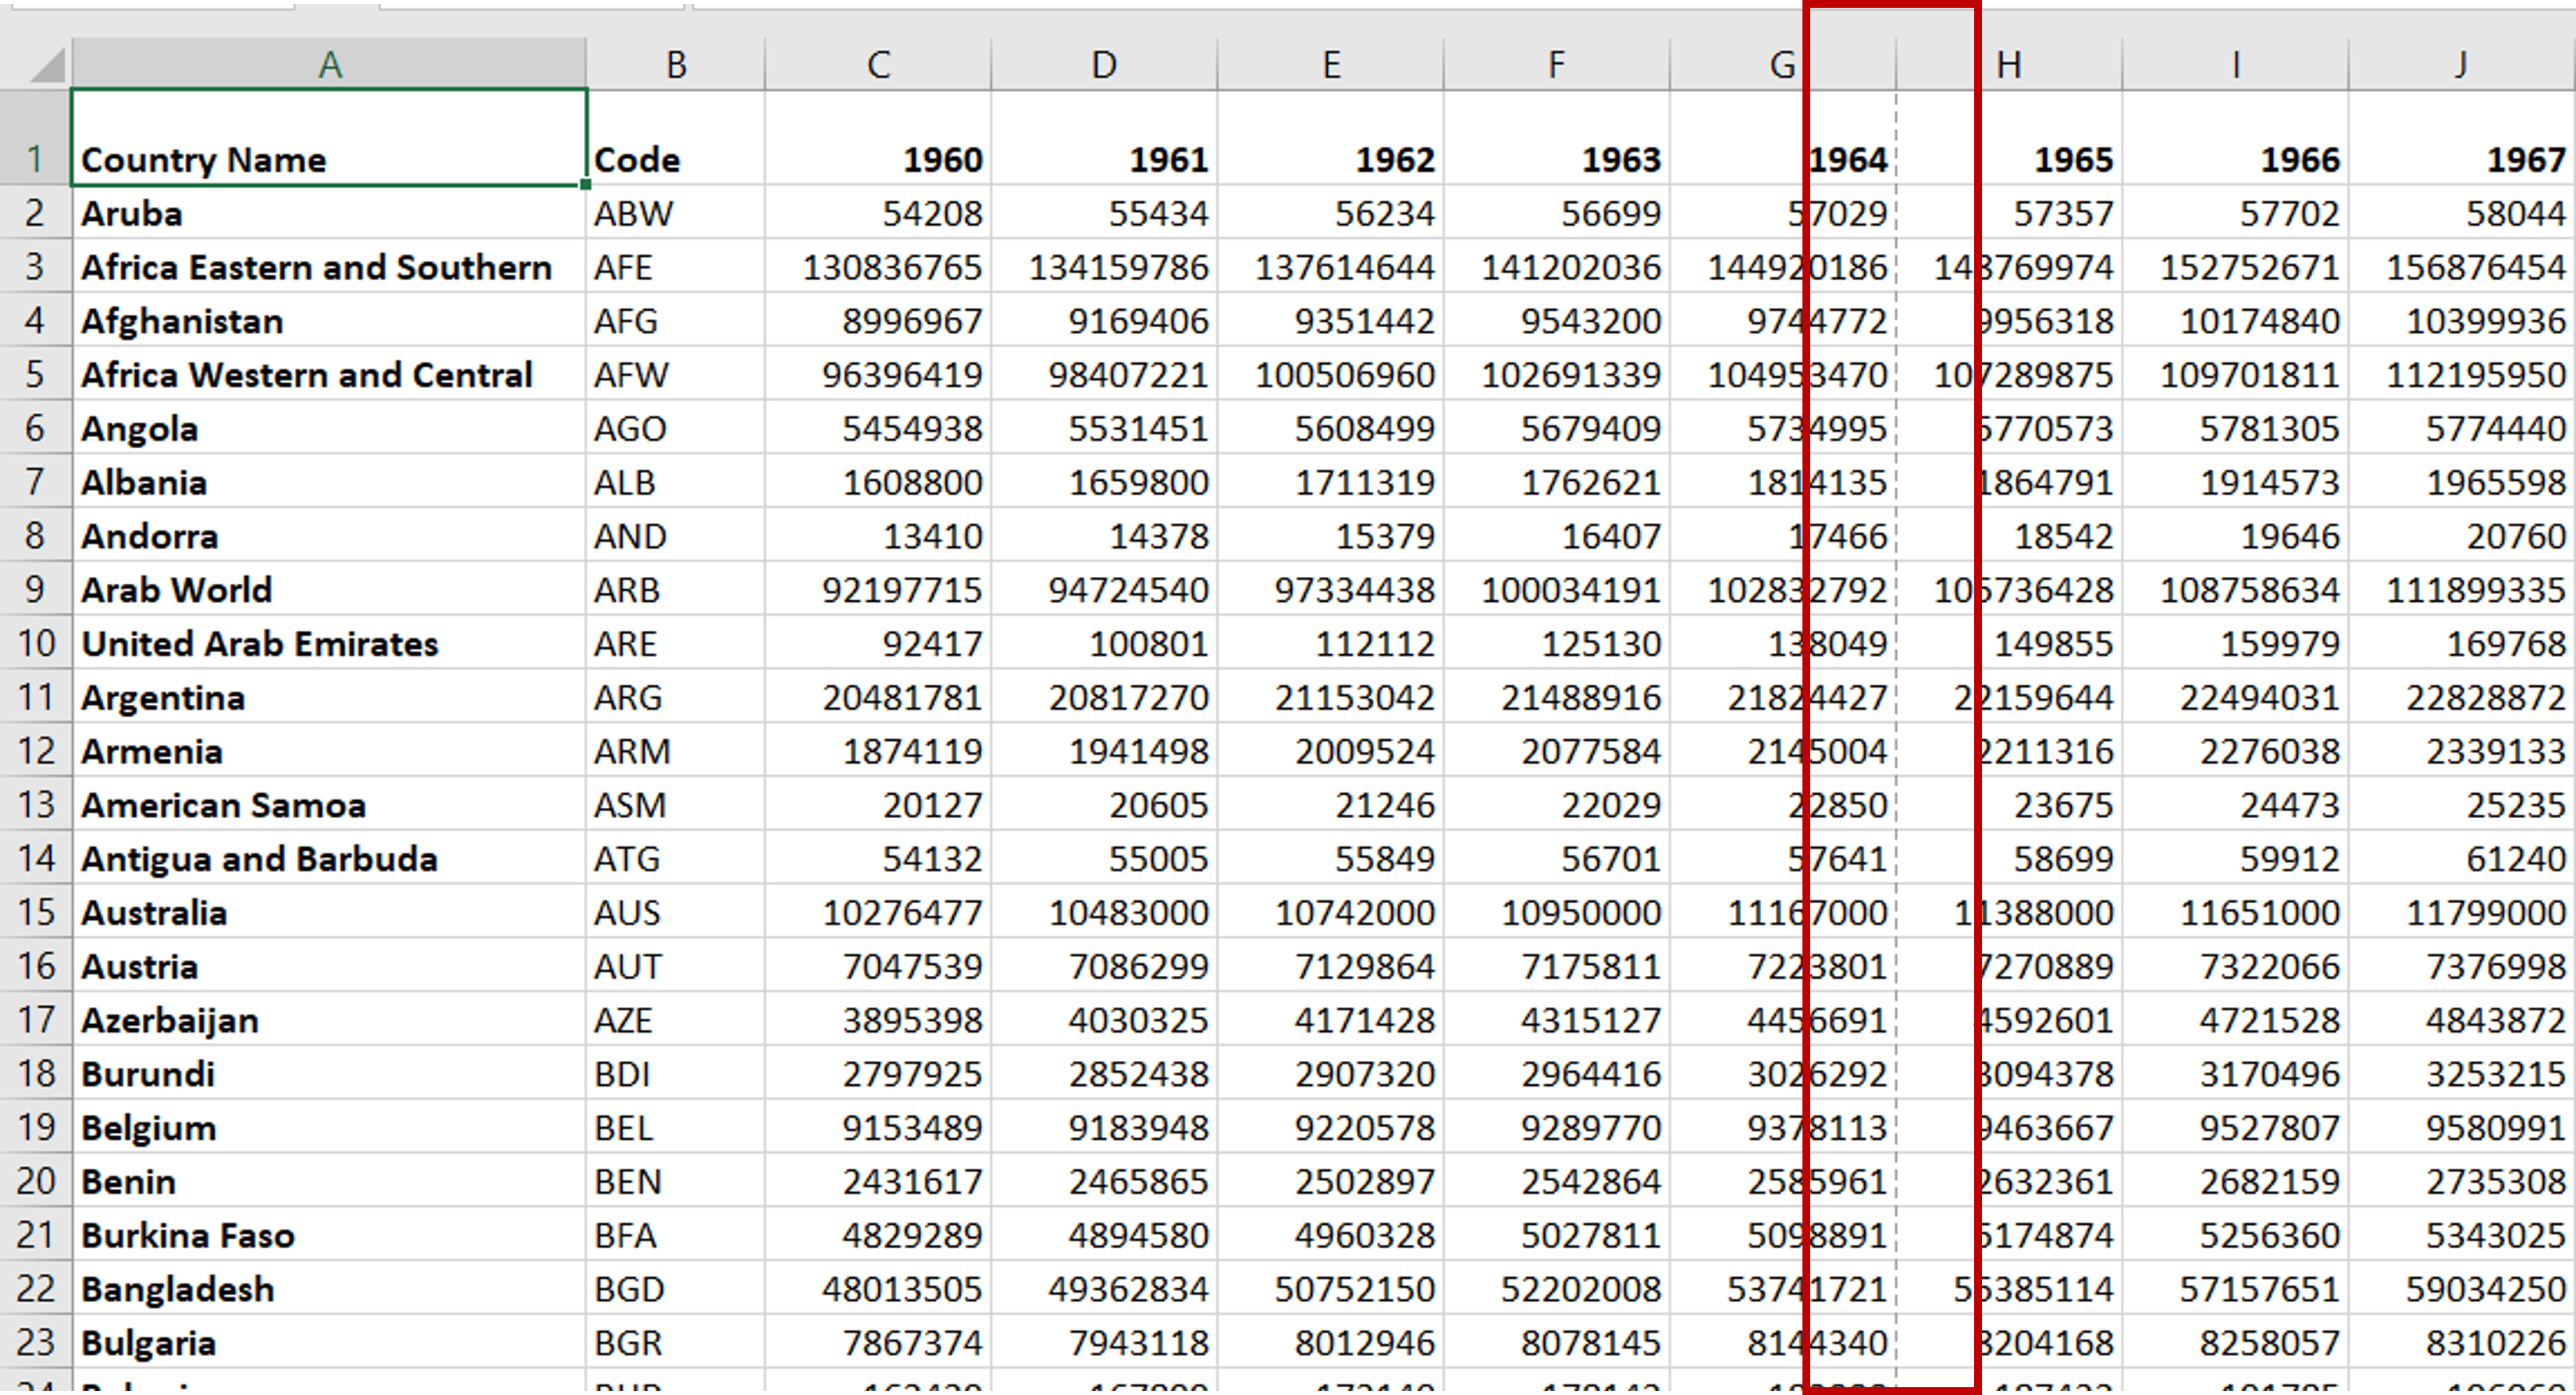
Task: Select the 'Albania' cell
Action: (329, 482)
